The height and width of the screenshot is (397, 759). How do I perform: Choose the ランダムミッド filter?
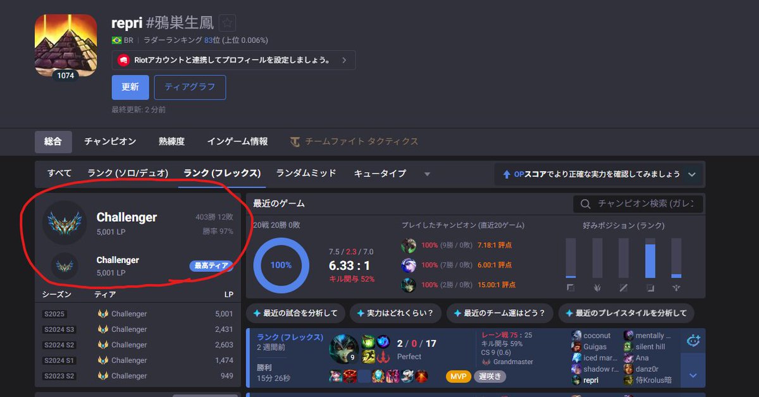click(x=306, y=173)
